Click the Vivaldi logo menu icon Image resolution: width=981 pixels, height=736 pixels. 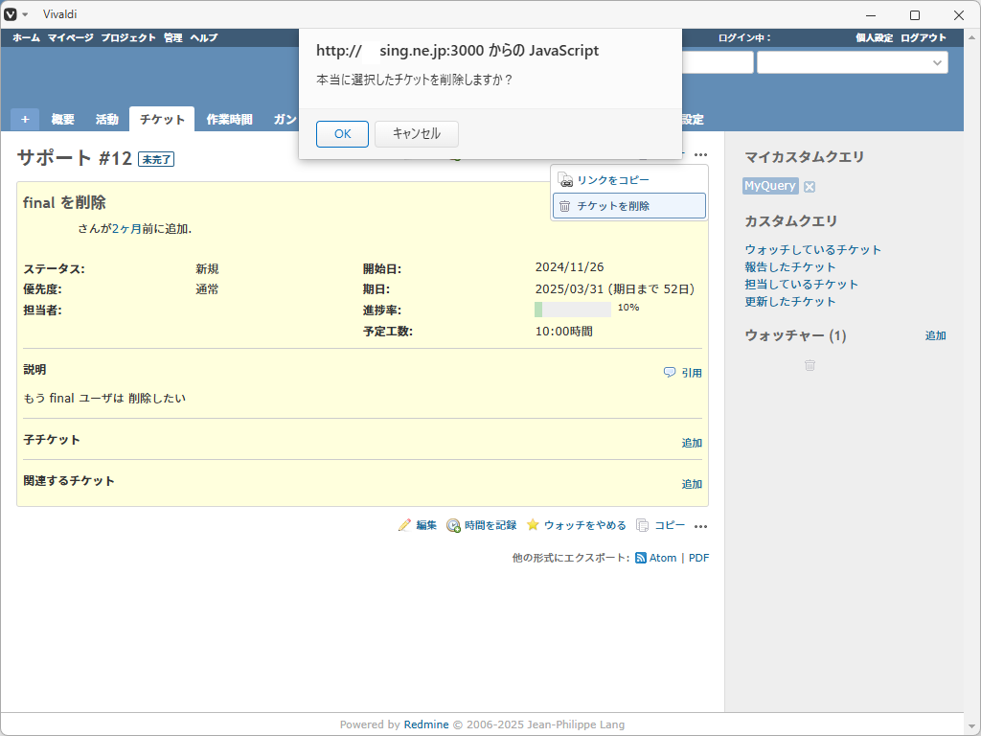[10, 14]
